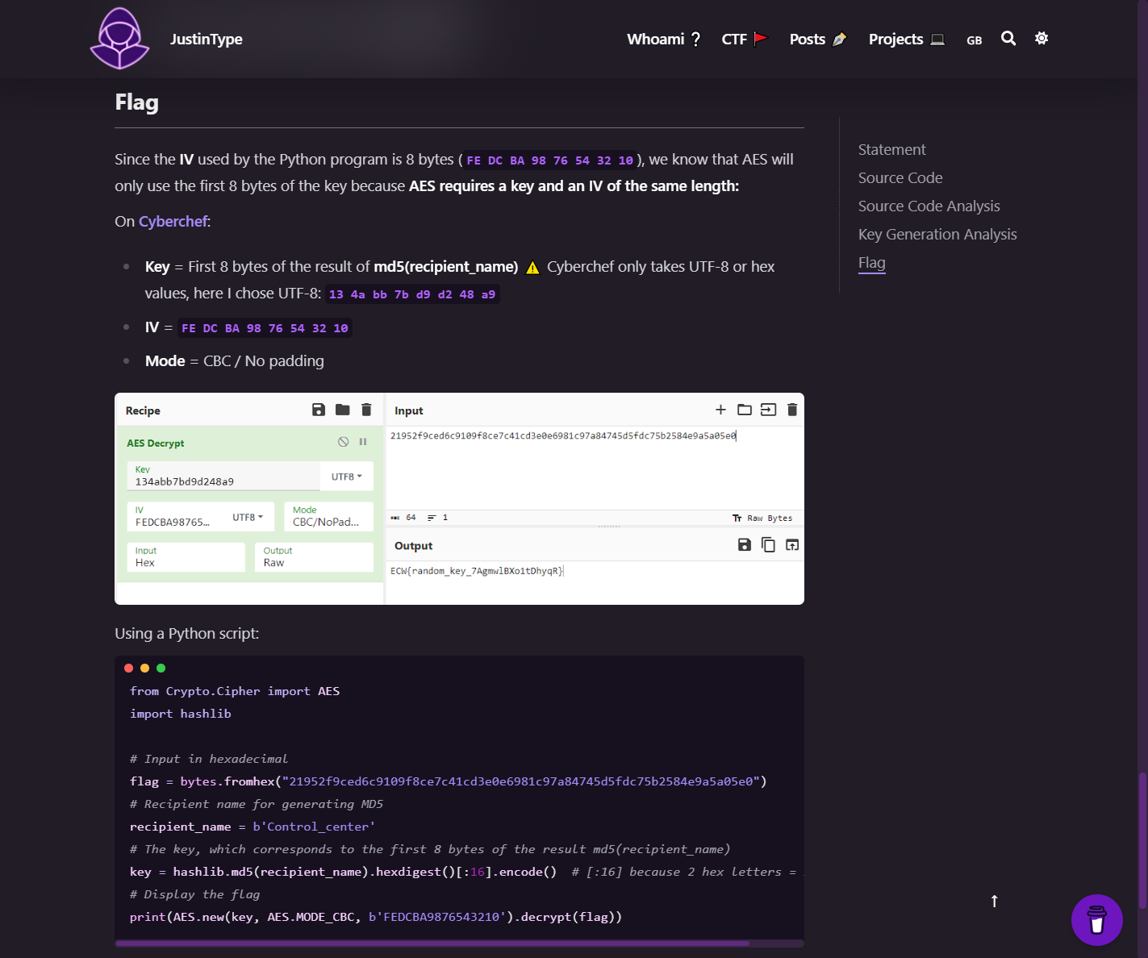Click the AES Decrypt operation title
The width and height of the screenshot is (1148, 958).
(156, 443)
